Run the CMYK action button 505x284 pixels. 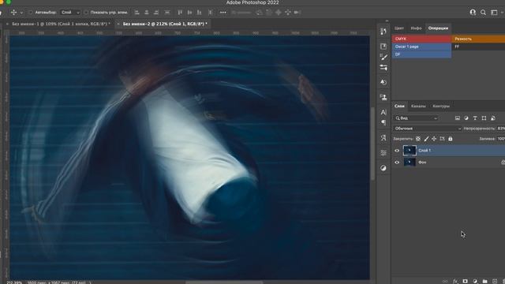(421, 39)
